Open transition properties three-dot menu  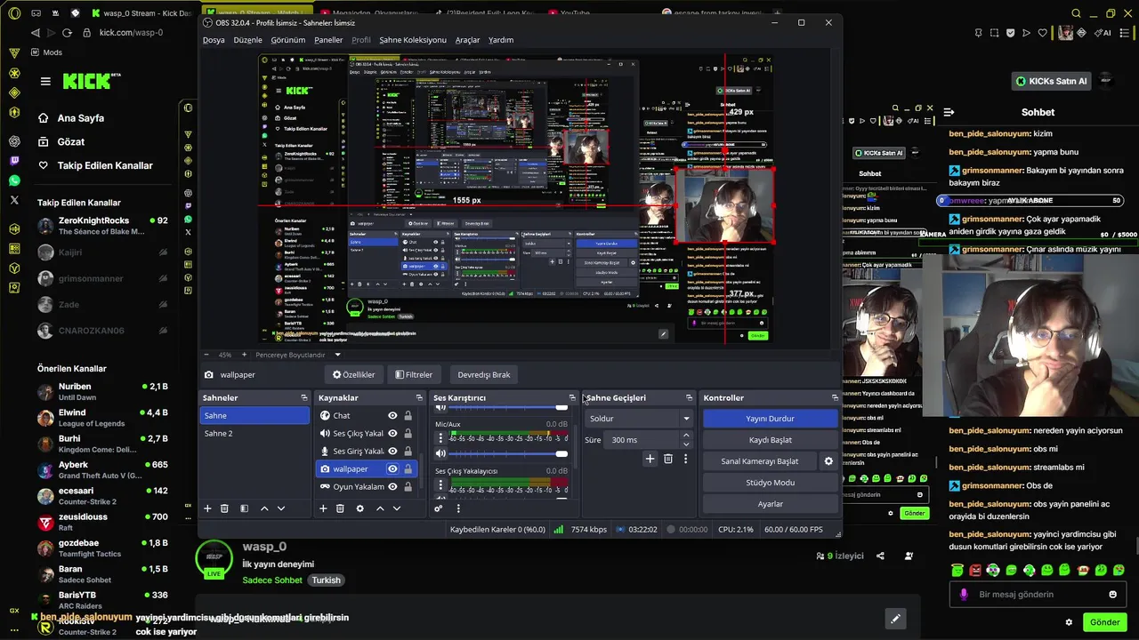coord(685,459)
